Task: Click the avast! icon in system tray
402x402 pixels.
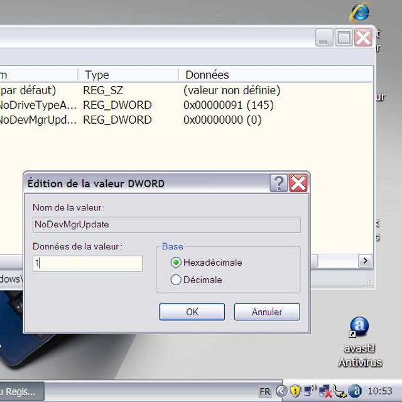Action: click(x=355, y=391)
